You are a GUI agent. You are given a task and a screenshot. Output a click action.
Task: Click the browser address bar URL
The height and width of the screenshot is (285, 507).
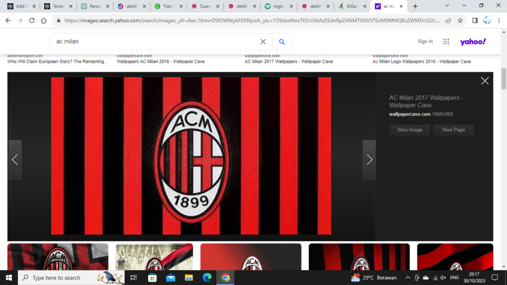pyautogui.click(x=252, y=20)
